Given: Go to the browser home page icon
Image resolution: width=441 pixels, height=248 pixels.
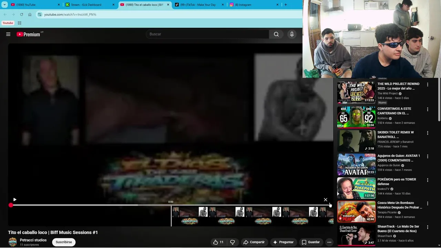Looking at the screenshot, I should 30,14.
